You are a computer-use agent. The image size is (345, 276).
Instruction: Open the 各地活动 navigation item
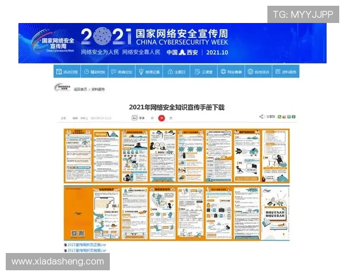(258, 71)
